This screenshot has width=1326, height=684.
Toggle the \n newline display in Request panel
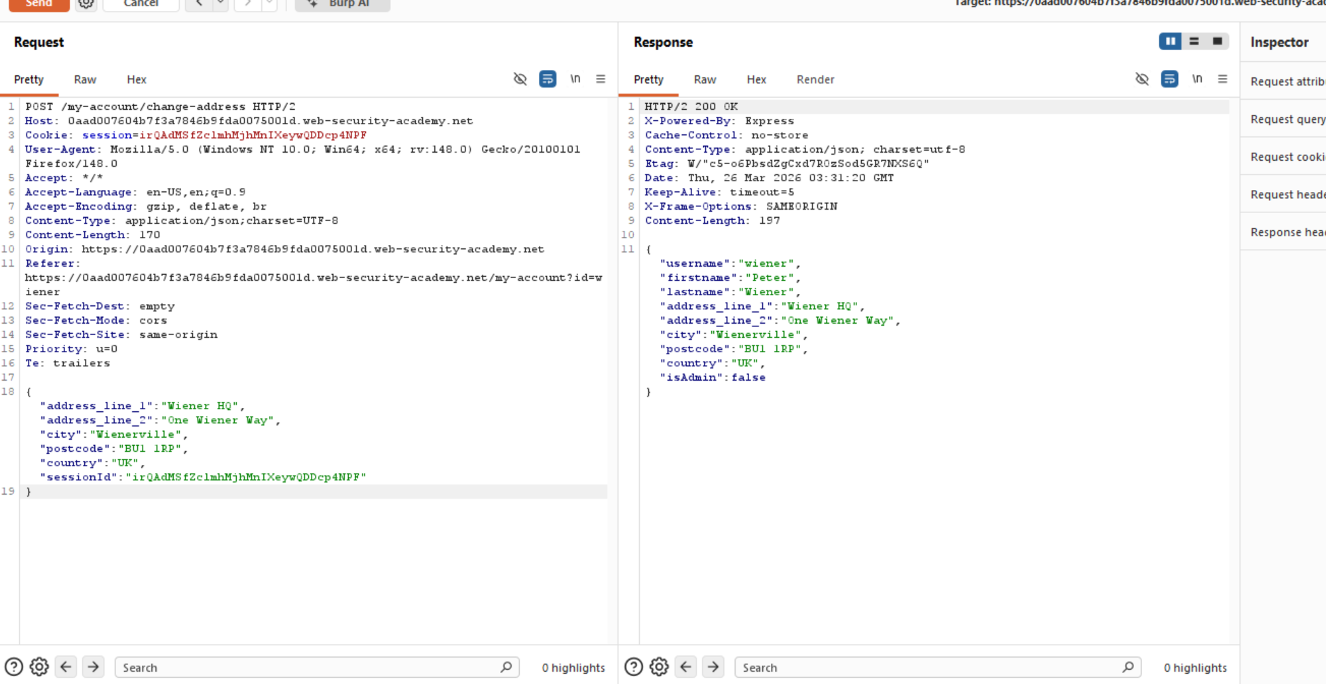pos(575,79)
